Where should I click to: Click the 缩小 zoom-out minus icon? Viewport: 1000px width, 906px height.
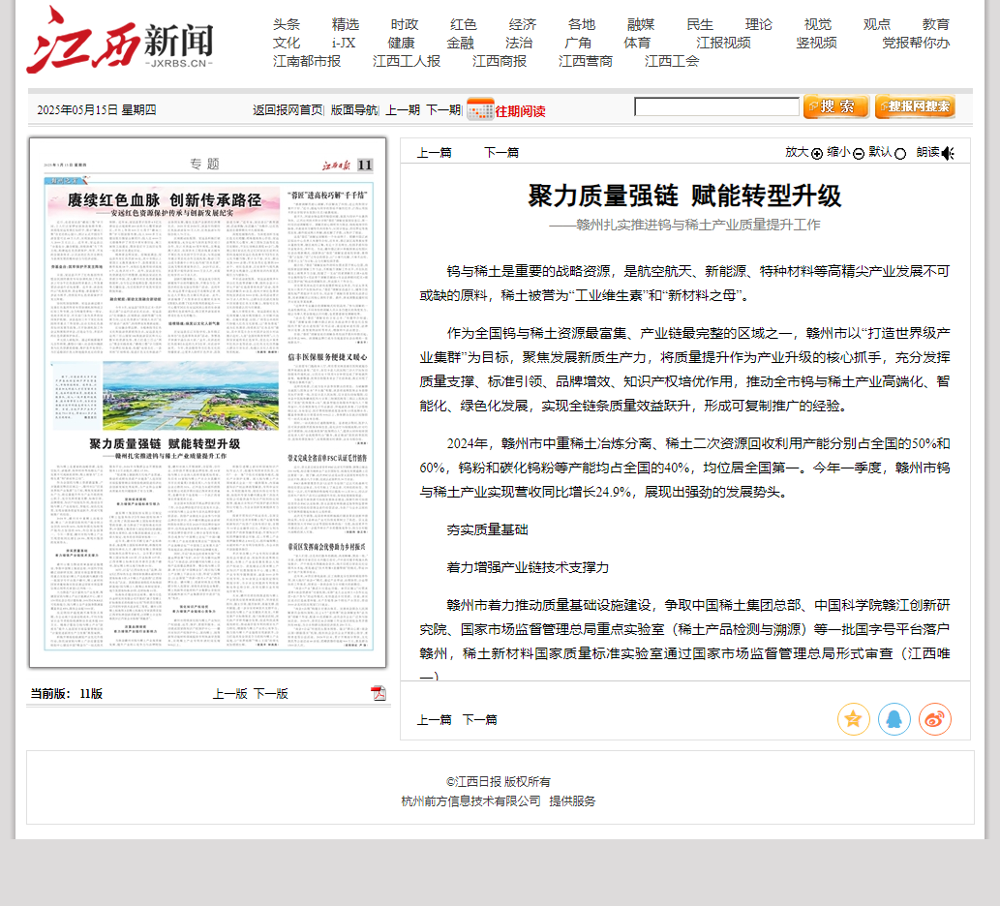point(859,154)
